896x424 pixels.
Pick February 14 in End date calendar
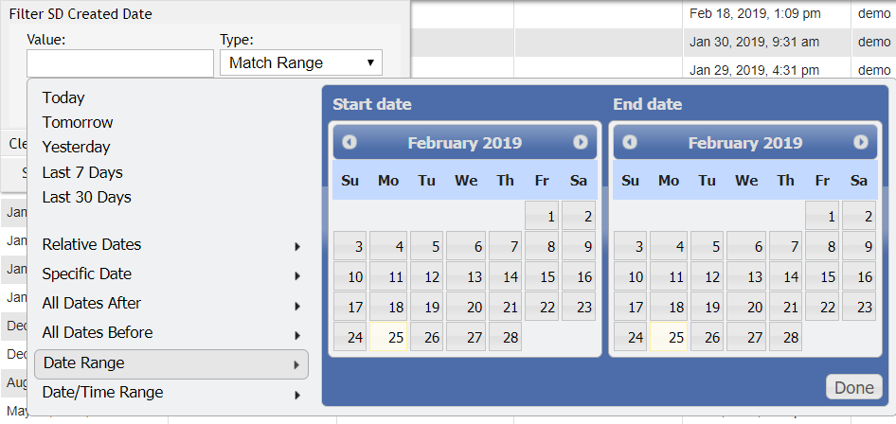point(785,276)
